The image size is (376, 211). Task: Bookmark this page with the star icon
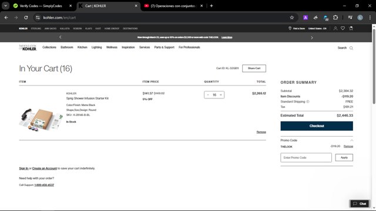[x=292, y=18]
